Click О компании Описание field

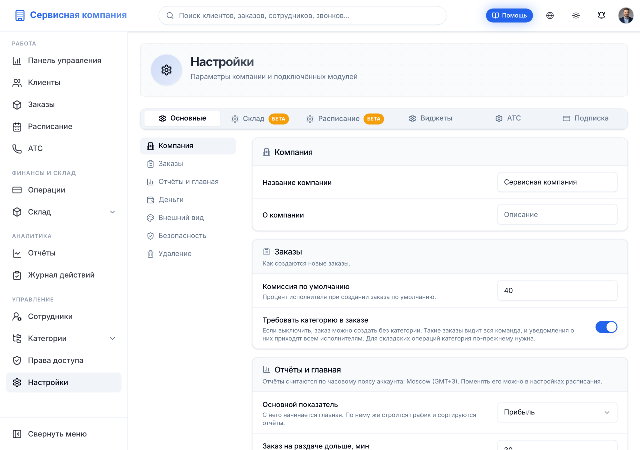tap(557, 215)
